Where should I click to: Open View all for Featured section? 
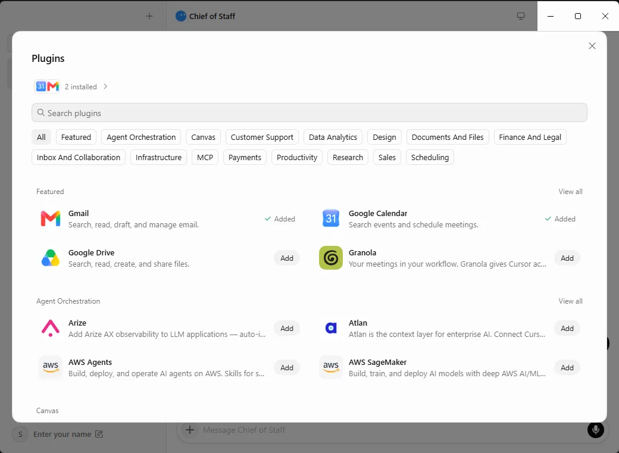pyautogui.click(x=570, y=192)
